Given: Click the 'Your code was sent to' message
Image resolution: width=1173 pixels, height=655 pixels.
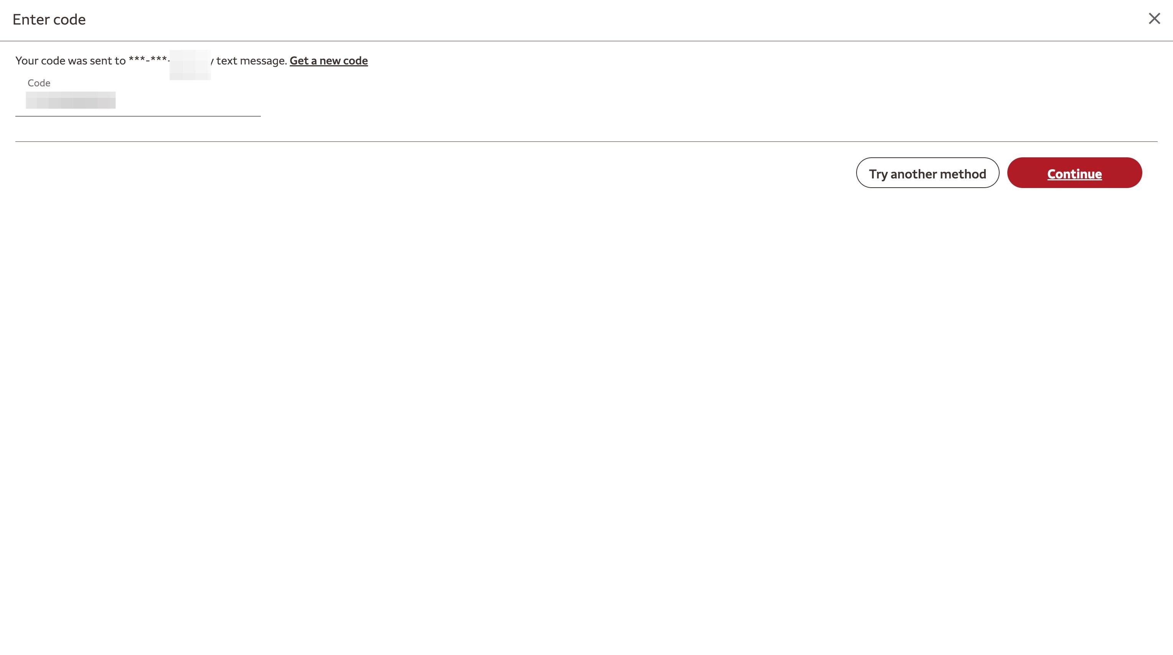Looking at the screenshot, I should coord(70,61).
